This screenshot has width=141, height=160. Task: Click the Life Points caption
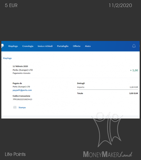tap(15, 154)
